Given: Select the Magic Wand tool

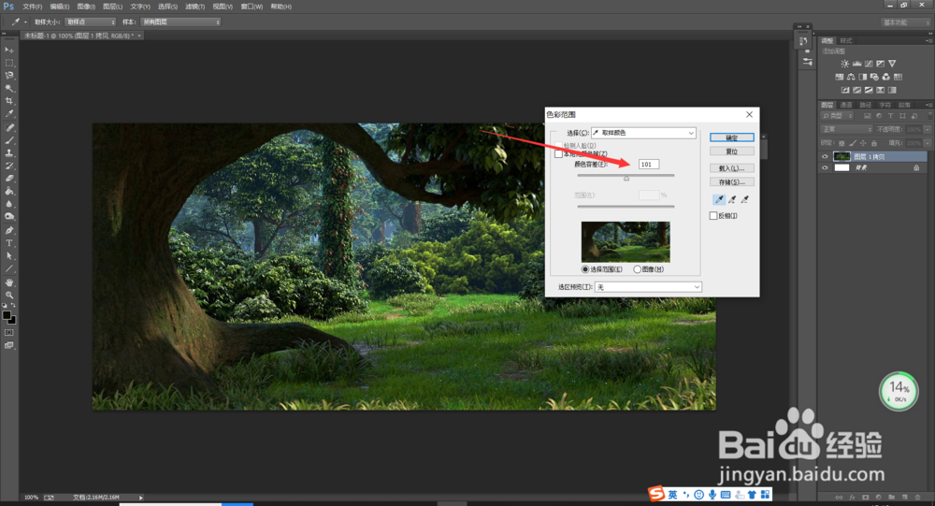Looking at the screenshot, I should 9,88.
